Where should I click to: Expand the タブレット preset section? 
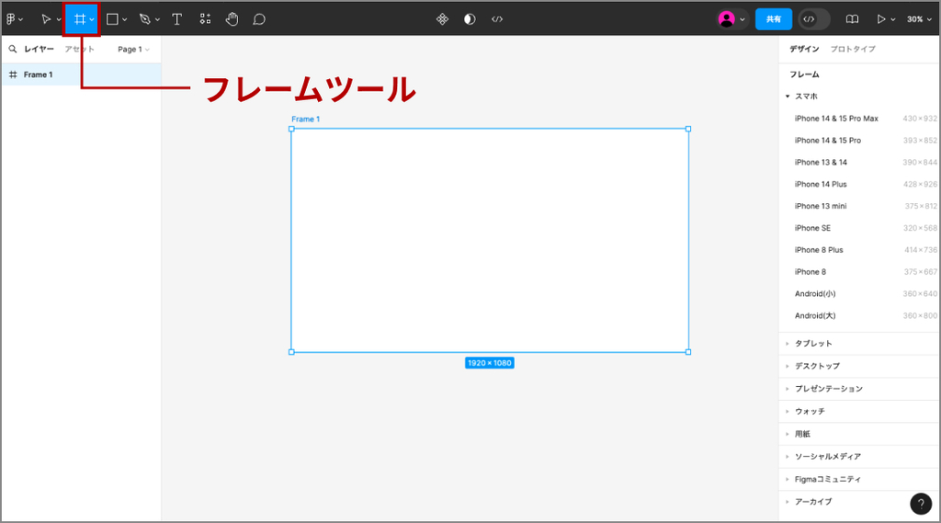coord(813,344)
